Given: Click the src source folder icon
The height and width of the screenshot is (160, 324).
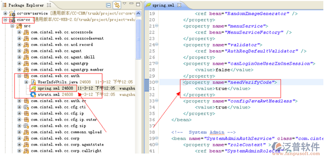Looking at the screenshot, I should 19,26.
